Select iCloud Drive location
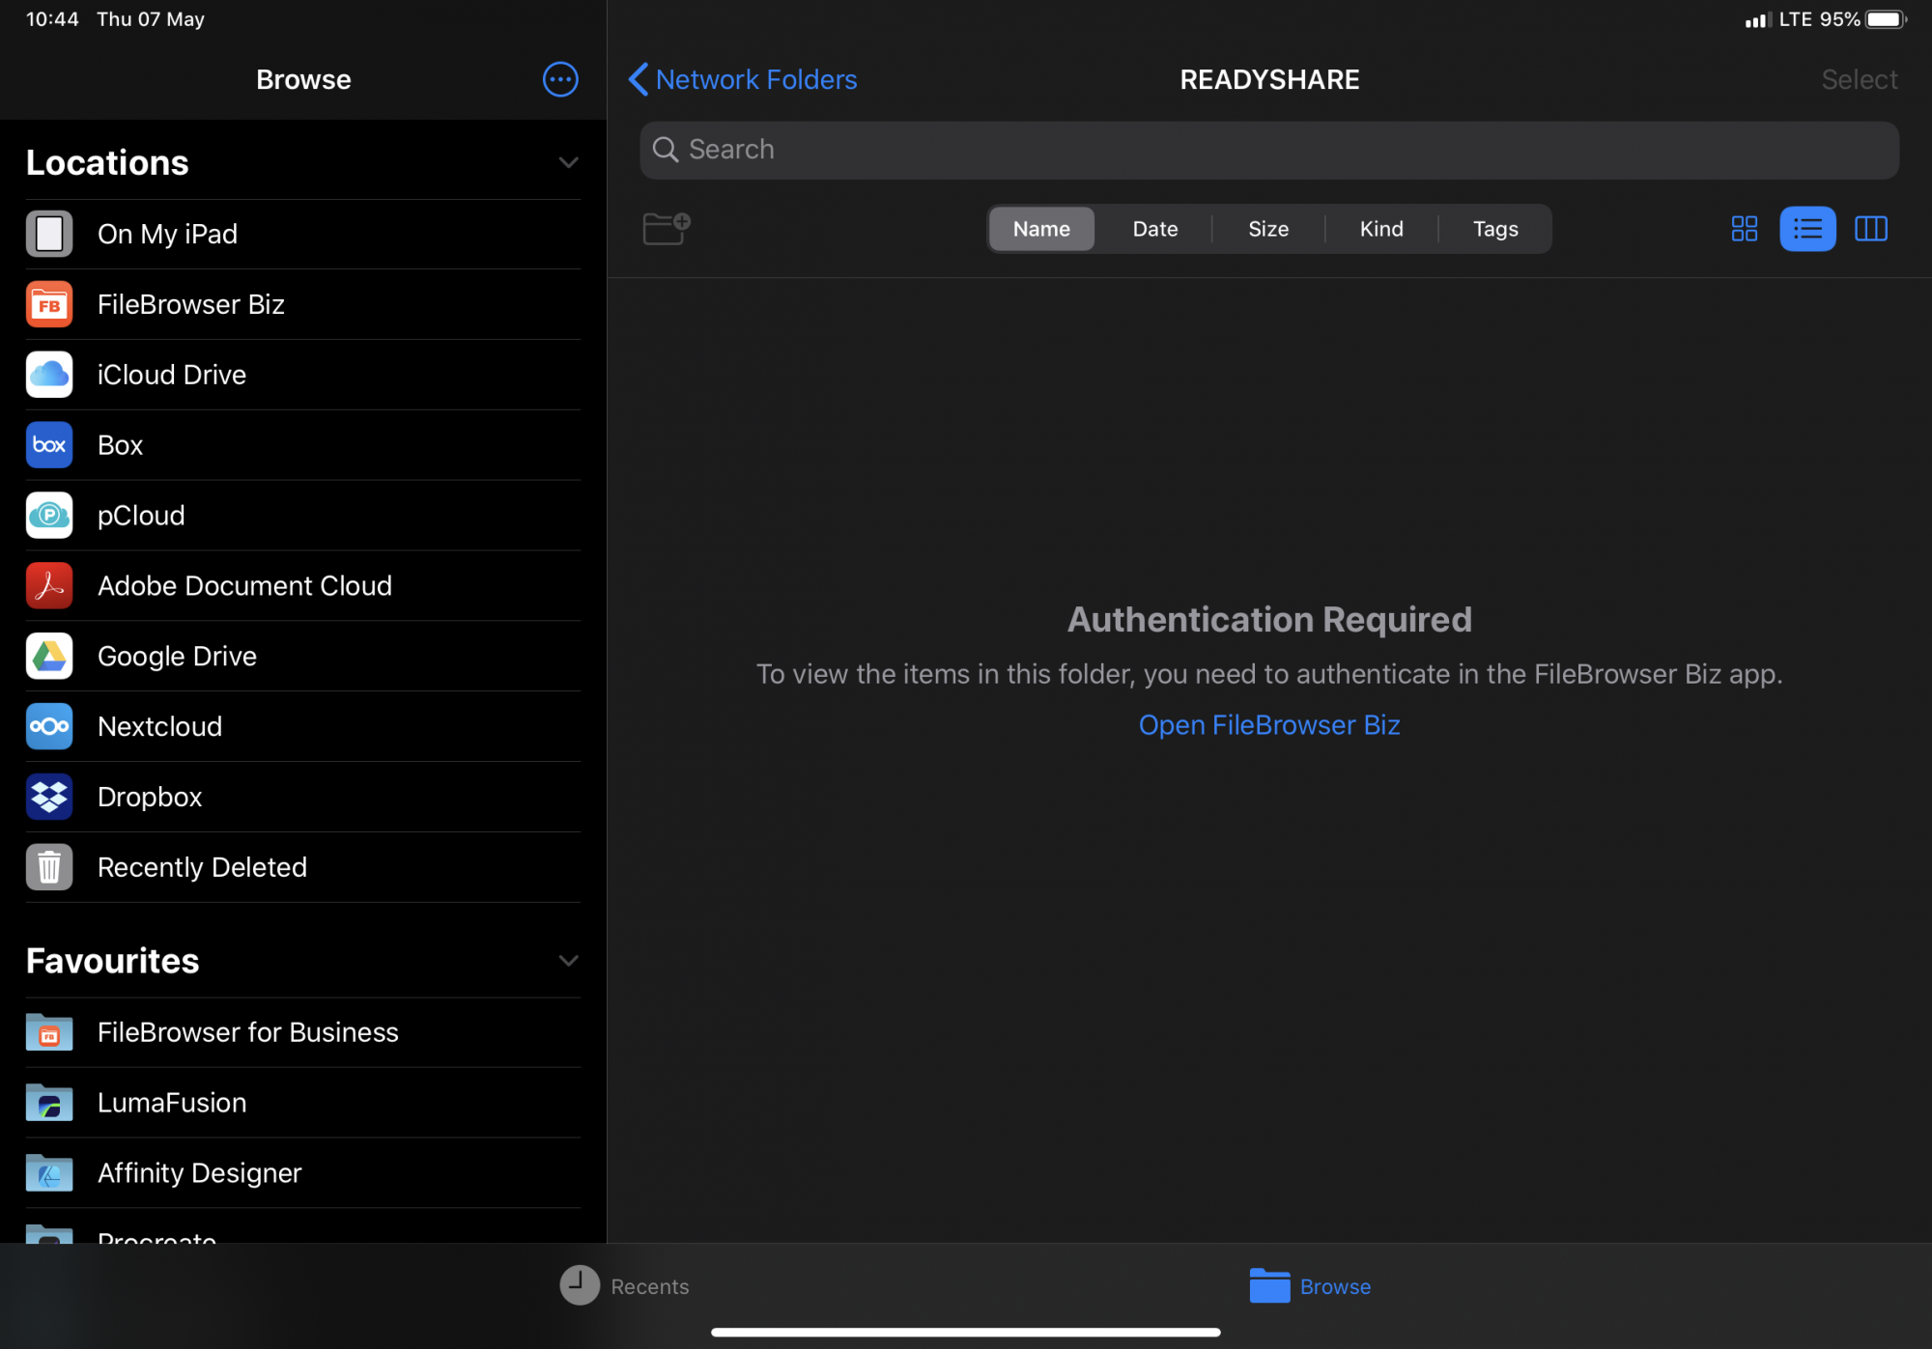This screenshot has height=1349, width=1932. 303,375
